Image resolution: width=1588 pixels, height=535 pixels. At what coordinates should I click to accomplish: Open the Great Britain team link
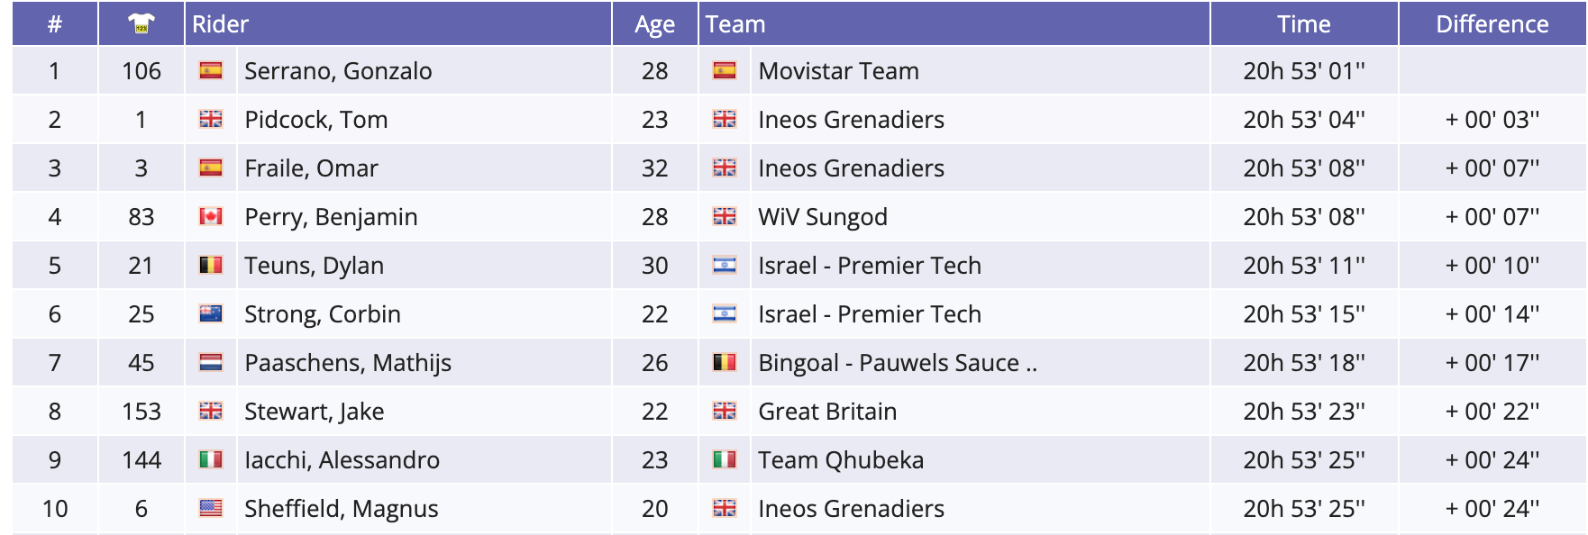[827, 412]
